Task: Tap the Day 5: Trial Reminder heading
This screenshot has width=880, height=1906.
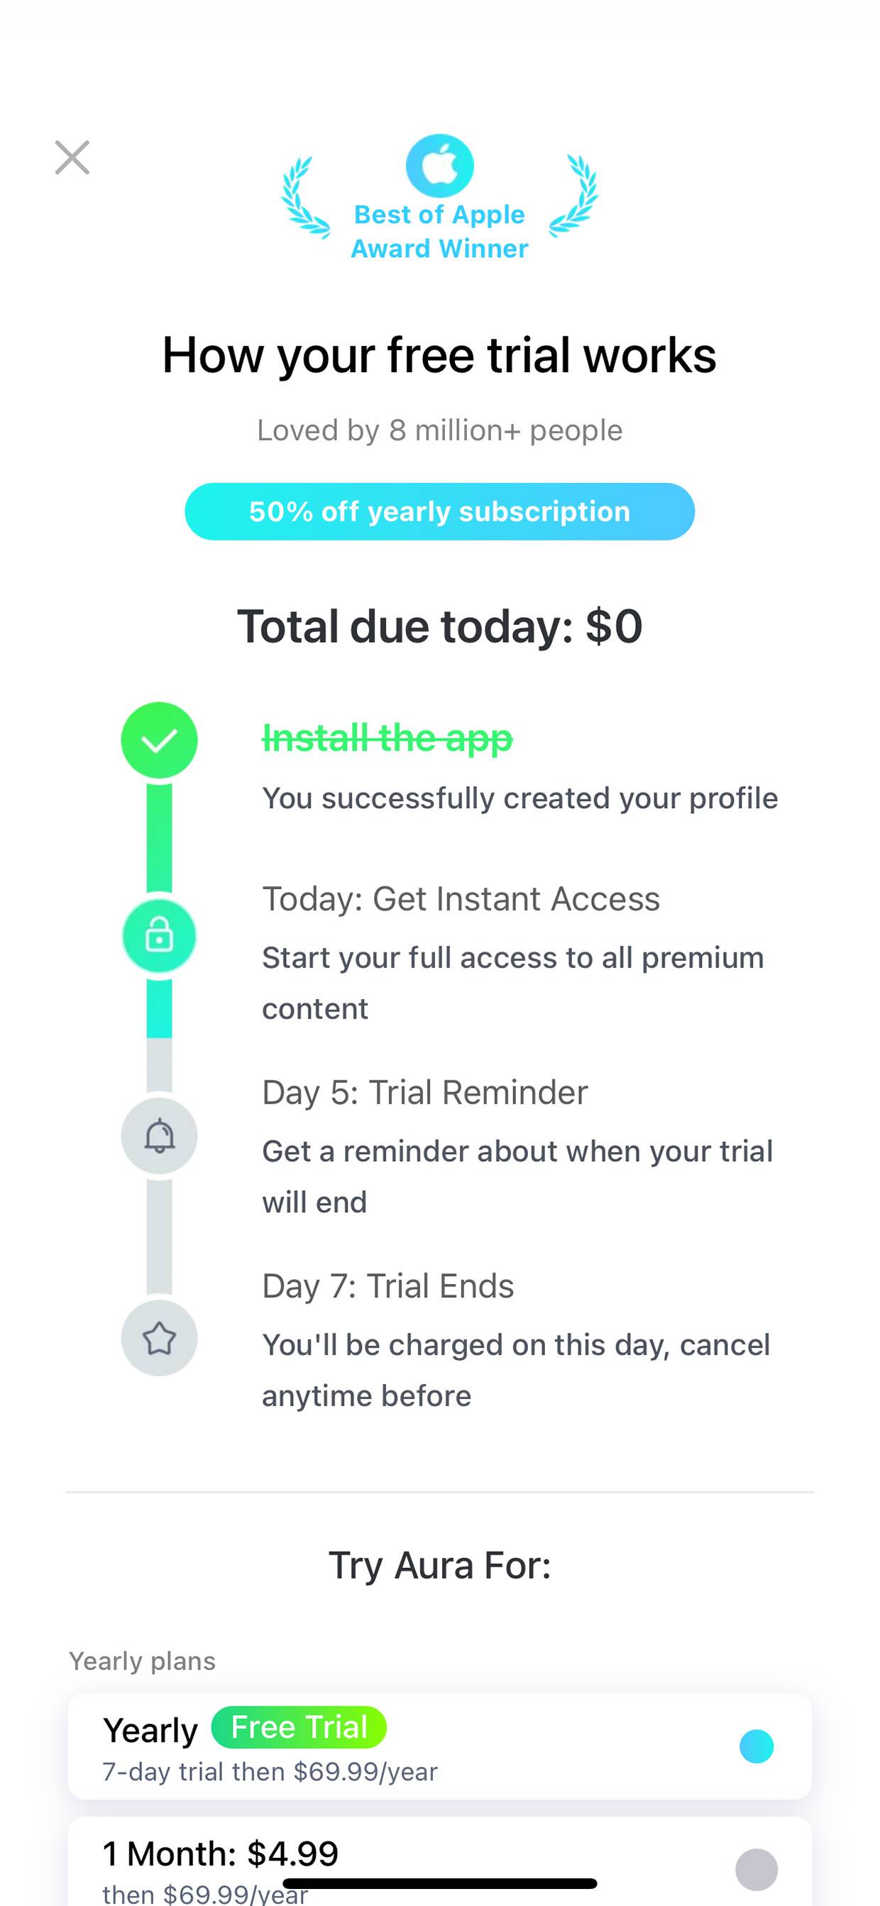Action: pyautogui.click(x=425, y=1093)
